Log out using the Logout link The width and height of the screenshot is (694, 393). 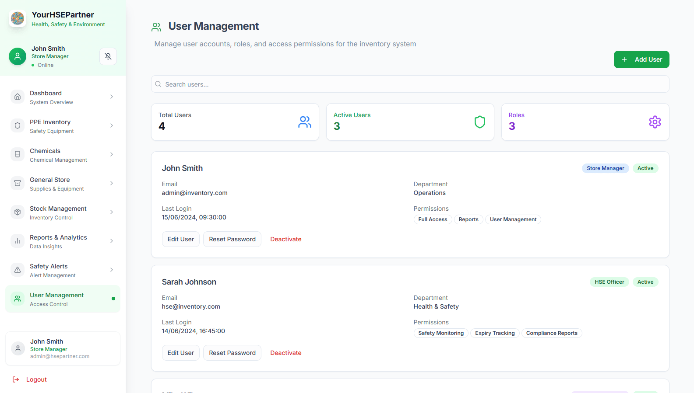point(36,379)
